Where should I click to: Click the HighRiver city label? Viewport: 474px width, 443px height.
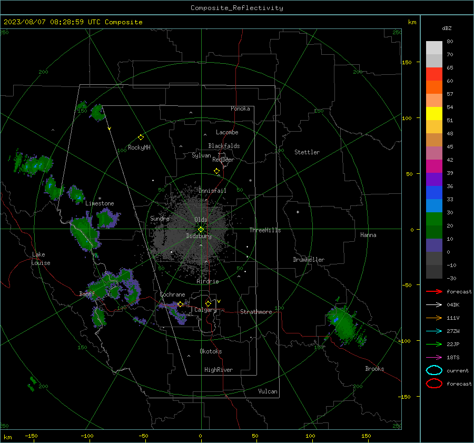[219, 370]
